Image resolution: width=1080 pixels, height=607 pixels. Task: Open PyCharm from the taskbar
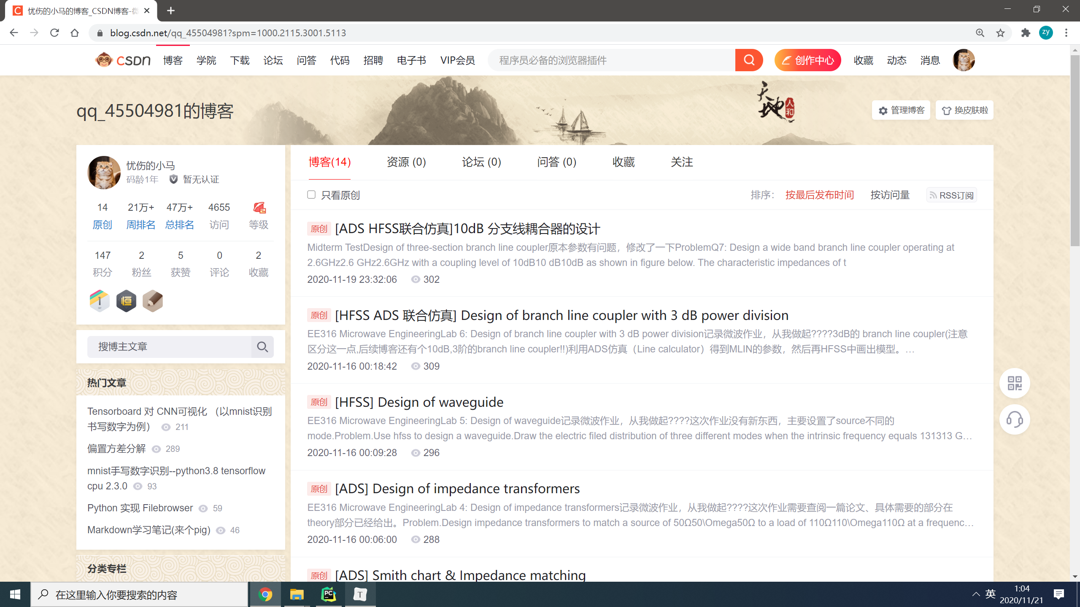point(329,595)
